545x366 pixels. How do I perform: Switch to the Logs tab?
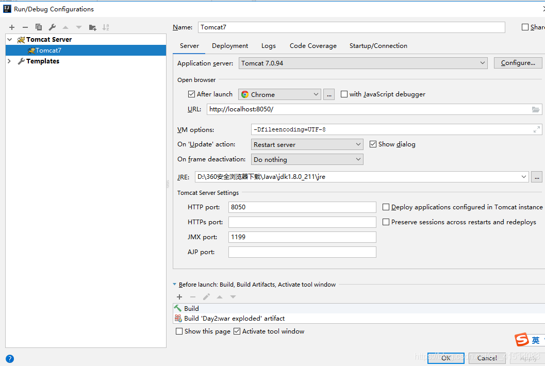pos(268,46)
